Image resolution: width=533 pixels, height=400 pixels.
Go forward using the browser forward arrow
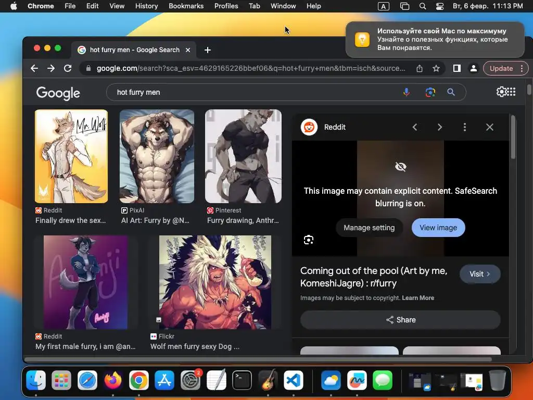point(51,68)
